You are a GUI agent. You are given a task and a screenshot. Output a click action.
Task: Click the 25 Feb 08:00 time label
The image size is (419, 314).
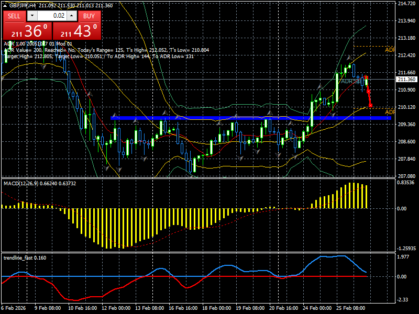[x=350, y=308]
